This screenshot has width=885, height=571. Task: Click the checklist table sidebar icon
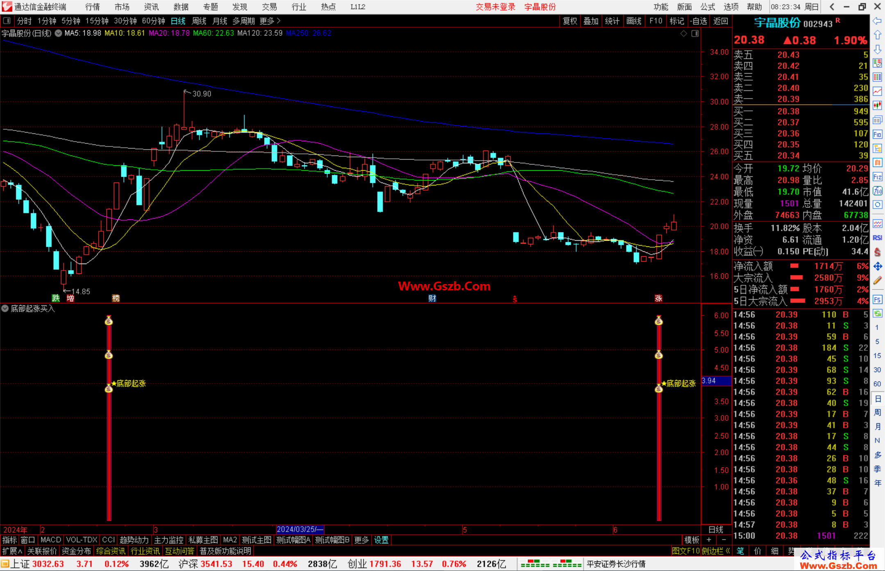[x=877, y=63]
